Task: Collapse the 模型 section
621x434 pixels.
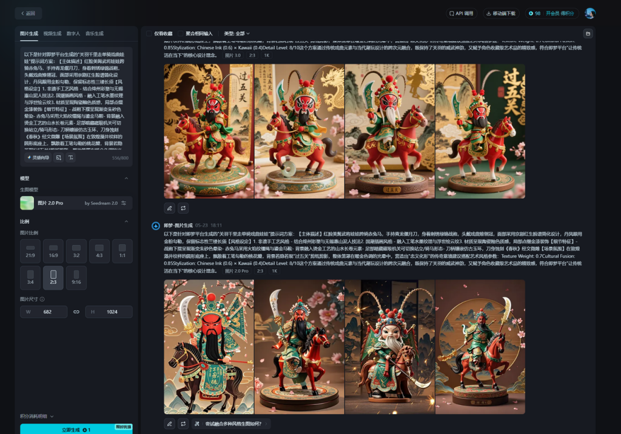Action: (126, 178)
